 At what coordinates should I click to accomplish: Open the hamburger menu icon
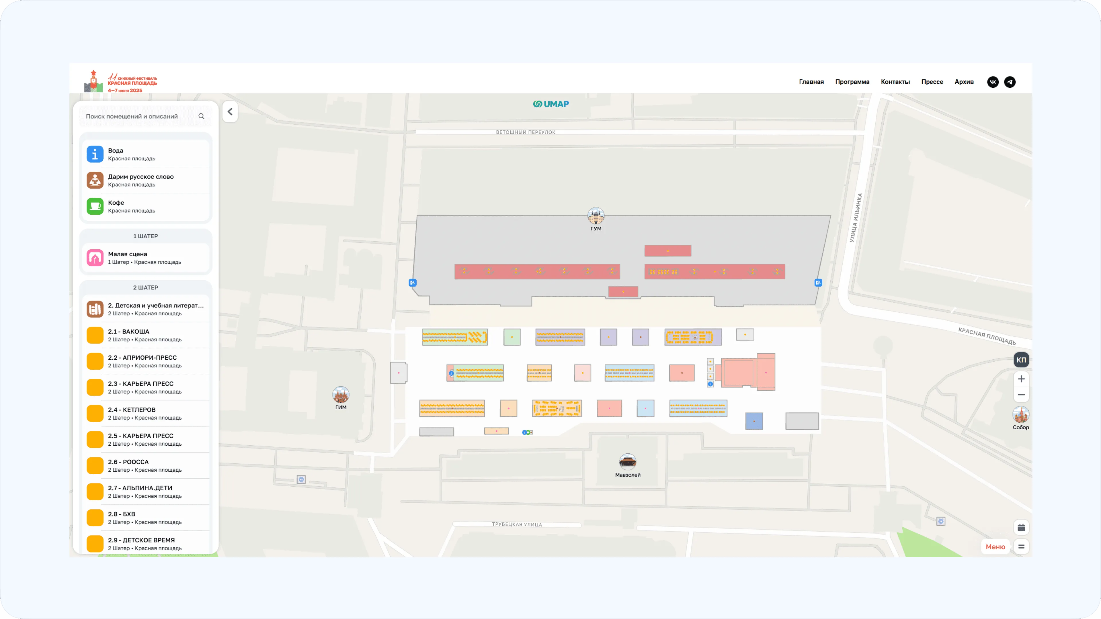1021,547
